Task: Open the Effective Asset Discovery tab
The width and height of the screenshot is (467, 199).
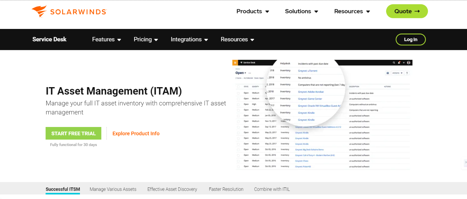Action: coord(172,189)
